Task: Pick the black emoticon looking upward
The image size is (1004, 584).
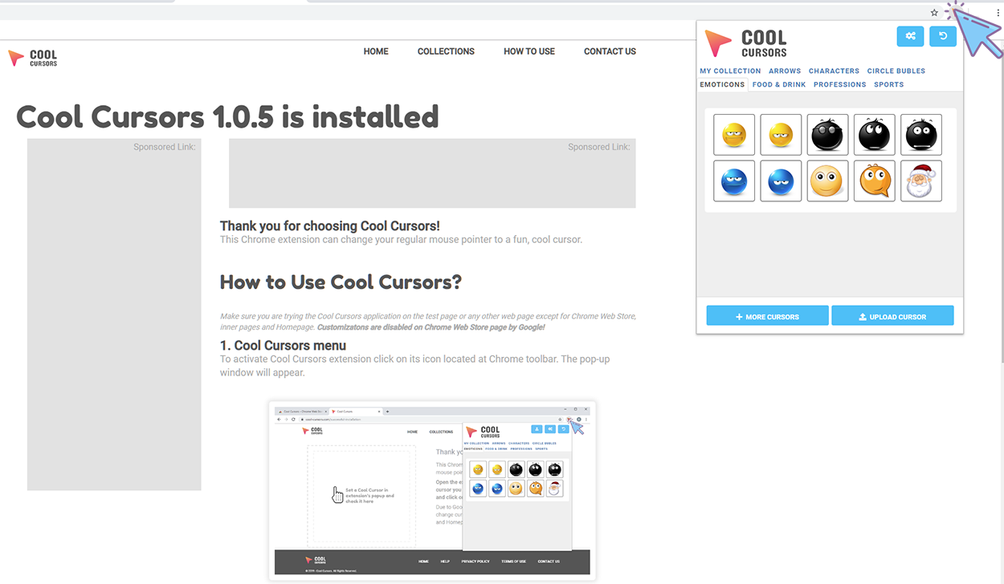Action: pos(874,135)
